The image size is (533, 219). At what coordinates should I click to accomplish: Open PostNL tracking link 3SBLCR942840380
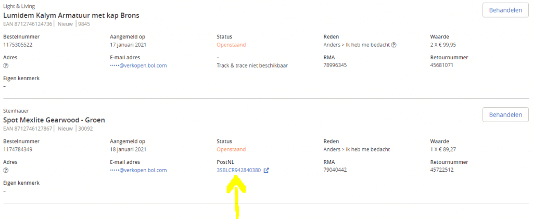[x=238, y=170]
